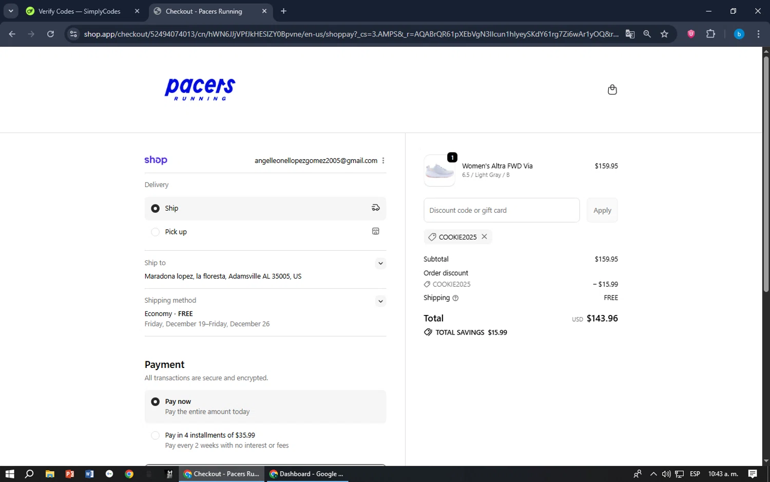Switch to Checkout - Pacers Running tab
This screenshot has height=482, width=770.
click(x=204, y=11)
